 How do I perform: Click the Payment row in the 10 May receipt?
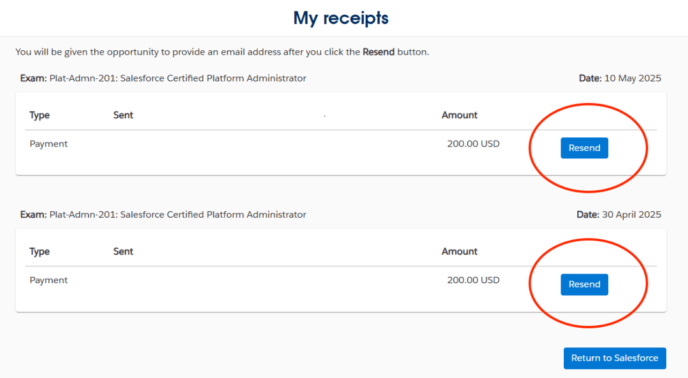coord(48,144)
